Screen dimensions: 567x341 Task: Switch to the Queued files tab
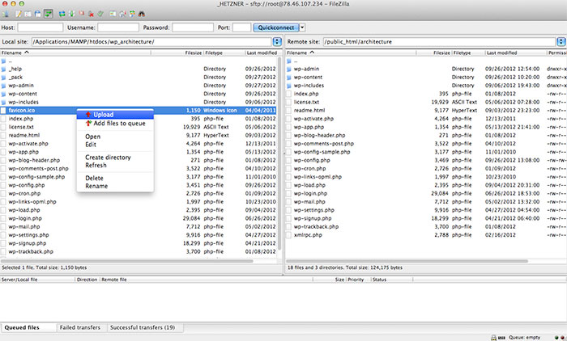point(28,327)
